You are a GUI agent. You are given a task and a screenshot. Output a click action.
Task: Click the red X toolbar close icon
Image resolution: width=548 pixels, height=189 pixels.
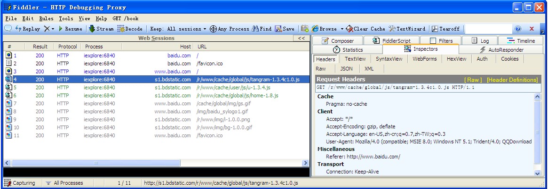tap(532, 29)
